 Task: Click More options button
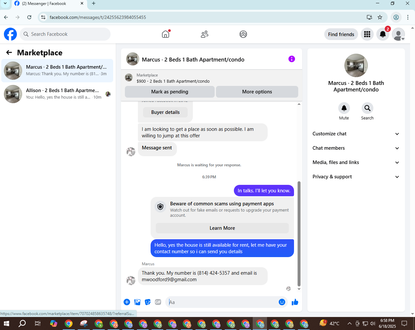[x=257, y=92]
